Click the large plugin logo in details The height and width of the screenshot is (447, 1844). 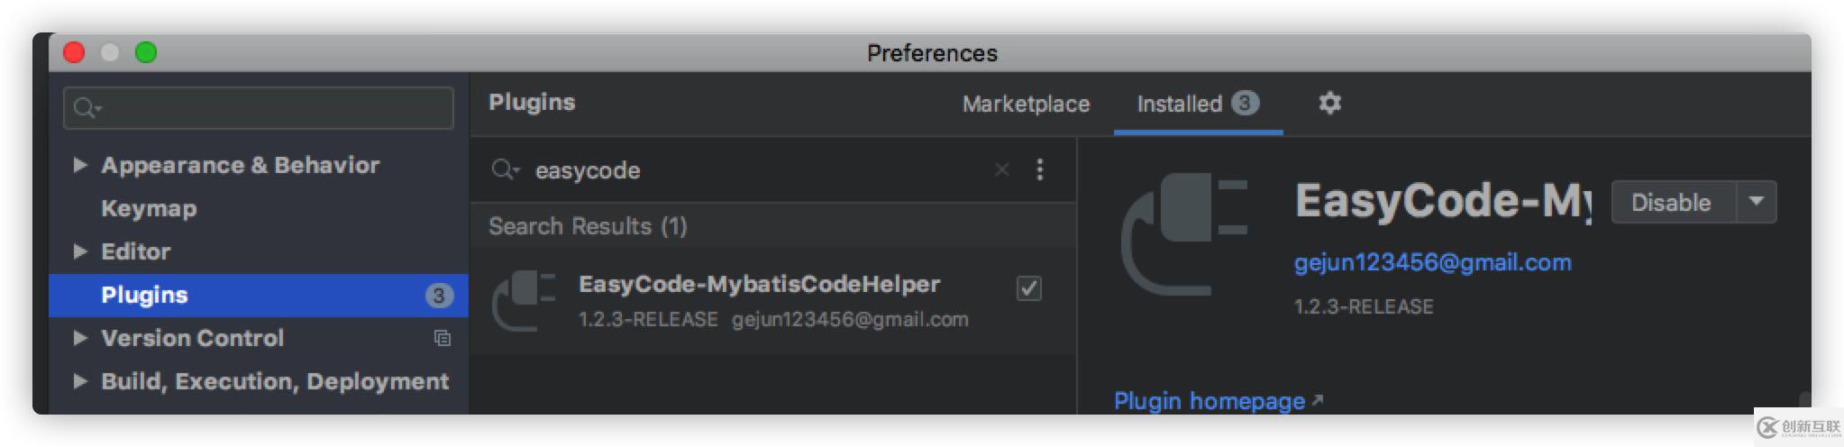(1184, 234)
